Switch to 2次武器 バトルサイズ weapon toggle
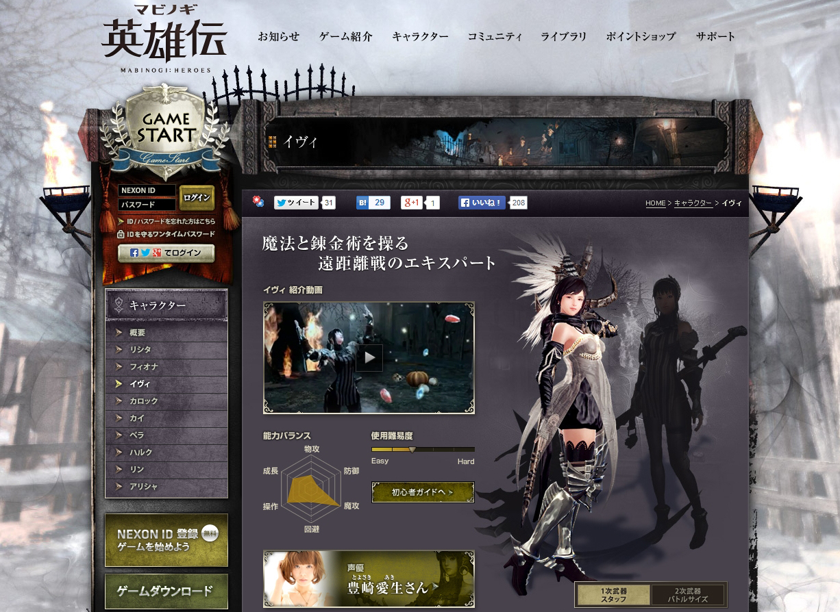The height and width of the screenshot is (612, 840). [687, 595]
